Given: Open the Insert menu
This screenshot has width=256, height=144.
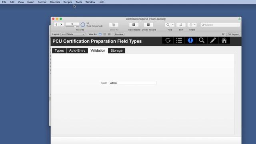Looking at the screenshot, I should coord(31,2).
